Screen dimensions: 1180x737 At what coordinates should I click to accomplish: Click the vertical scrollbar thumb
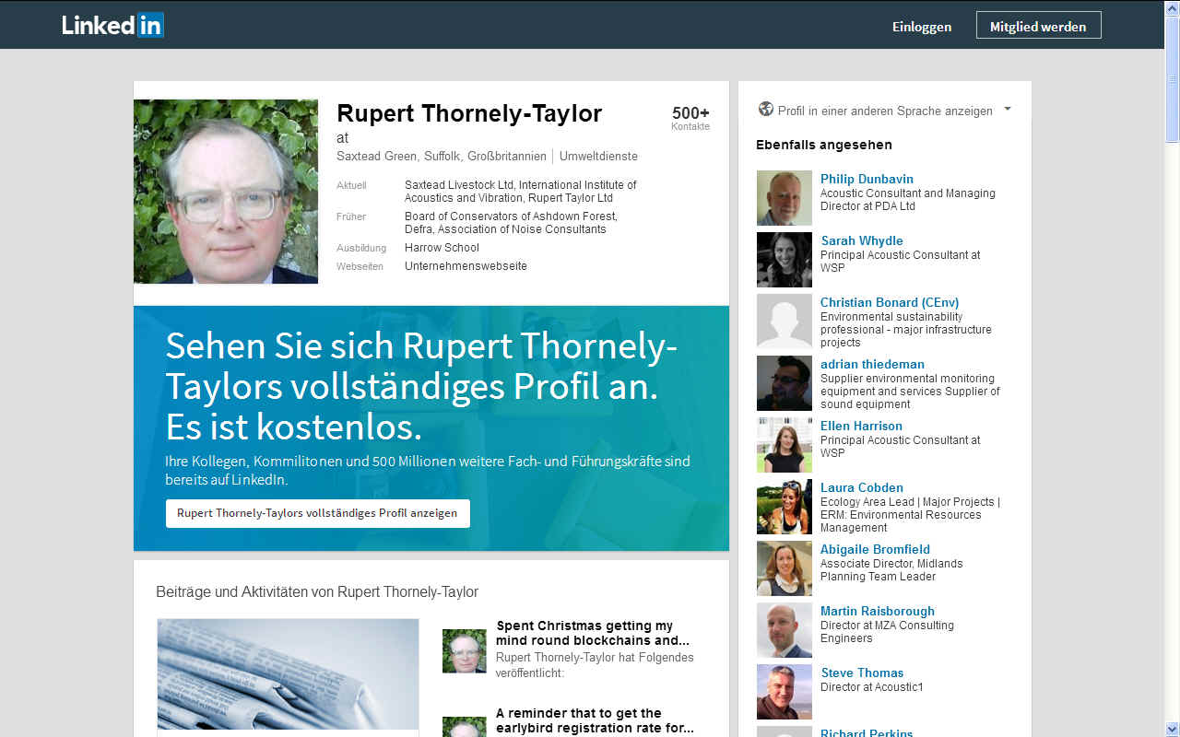click(1172, 79)
